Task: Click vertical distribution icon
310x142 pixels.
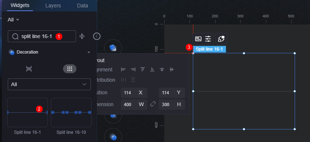Action: tap(133, 80)
